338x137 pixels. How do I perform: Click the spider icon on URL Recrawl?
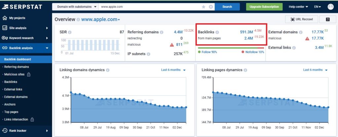[x=292, y=19]
